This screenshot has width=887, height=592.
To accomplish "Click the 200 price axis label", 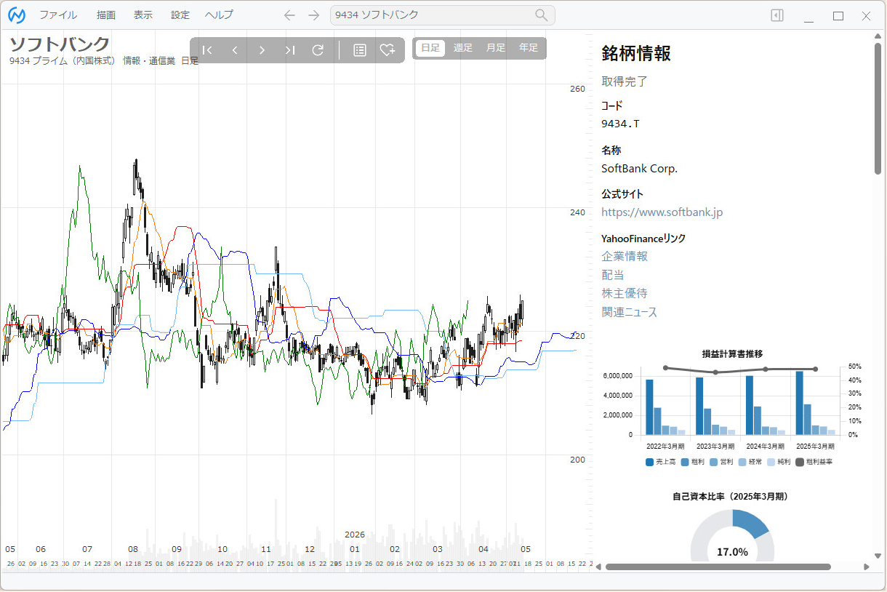I will pos(577,460).
